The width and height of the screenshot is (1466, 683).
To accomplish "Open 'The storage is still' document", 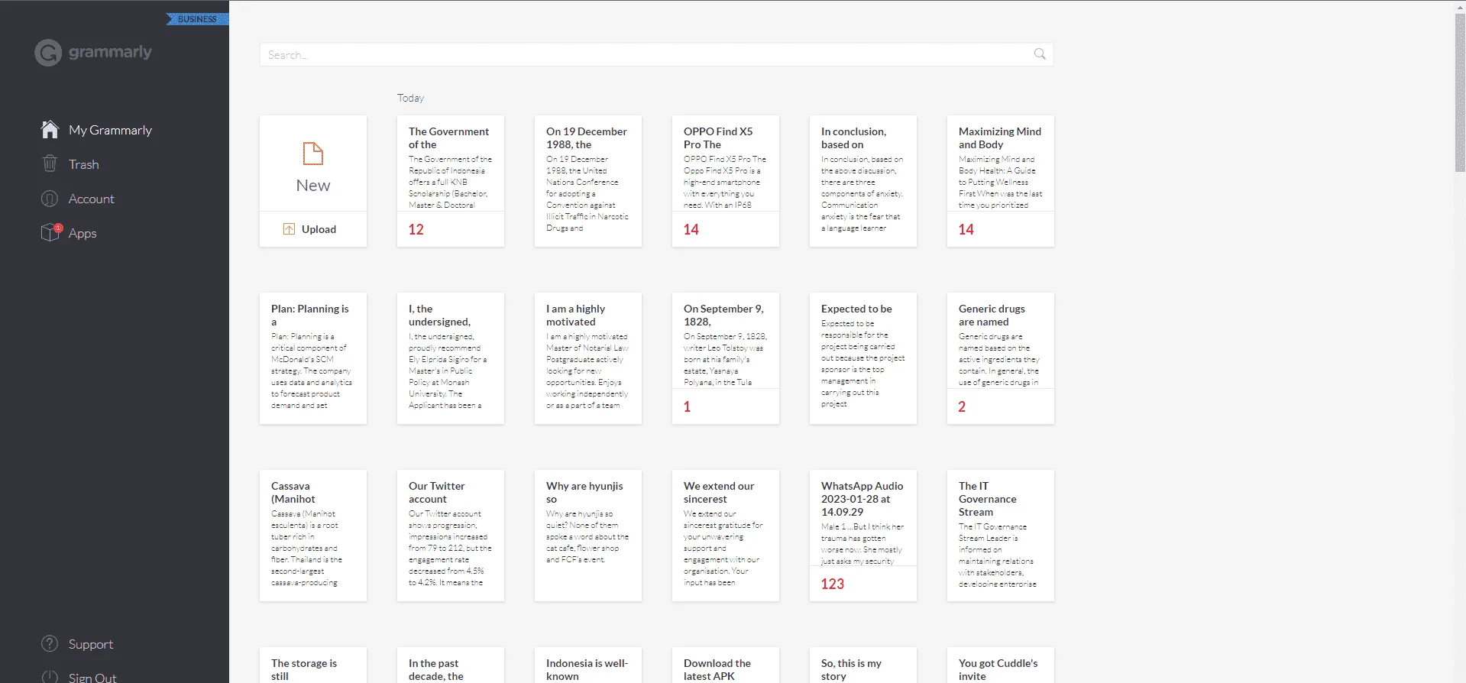I will point(313,665).
